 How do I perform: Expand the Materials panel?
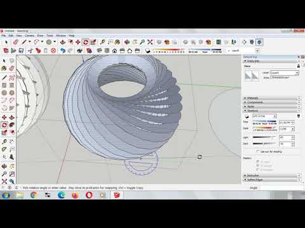tap(271, 98)
